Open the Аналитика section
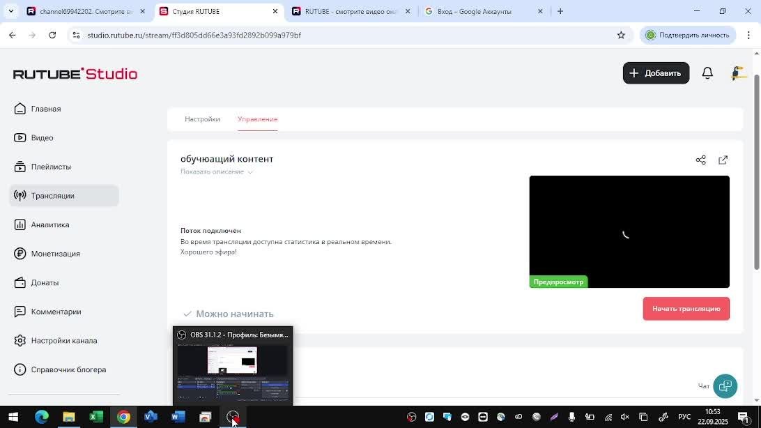Image resolution: width=761 pixels, height=428 pixels. click(42, 224)
